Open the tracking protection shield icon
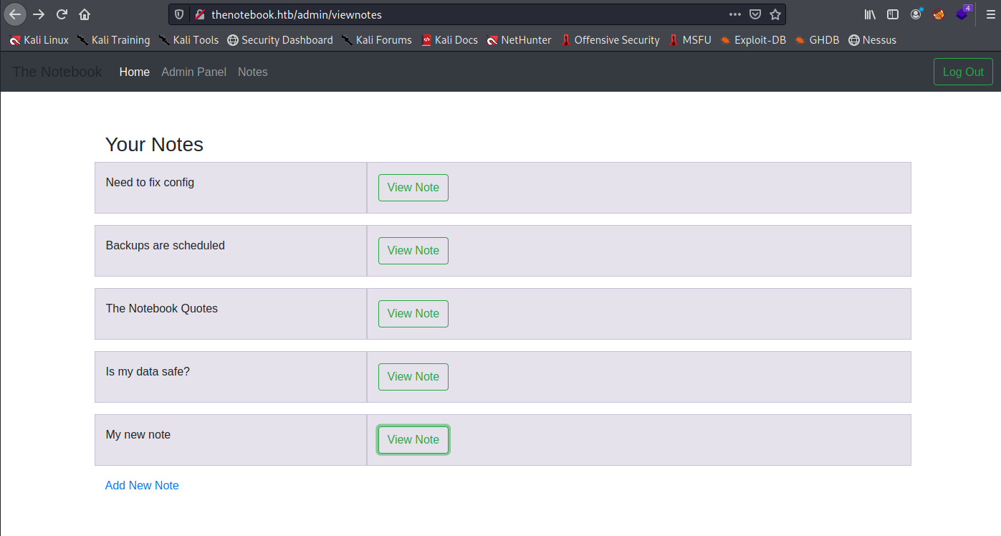This screenshot has height=536, width=1001. 179,14
